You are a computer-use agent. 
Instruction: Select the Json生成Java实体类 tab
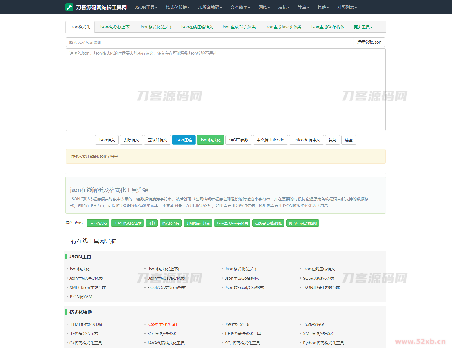click(x=283, y=27)
